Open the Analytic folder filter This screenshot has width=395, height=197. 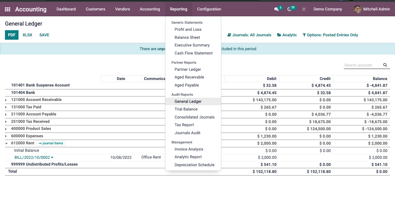point(287,35)
